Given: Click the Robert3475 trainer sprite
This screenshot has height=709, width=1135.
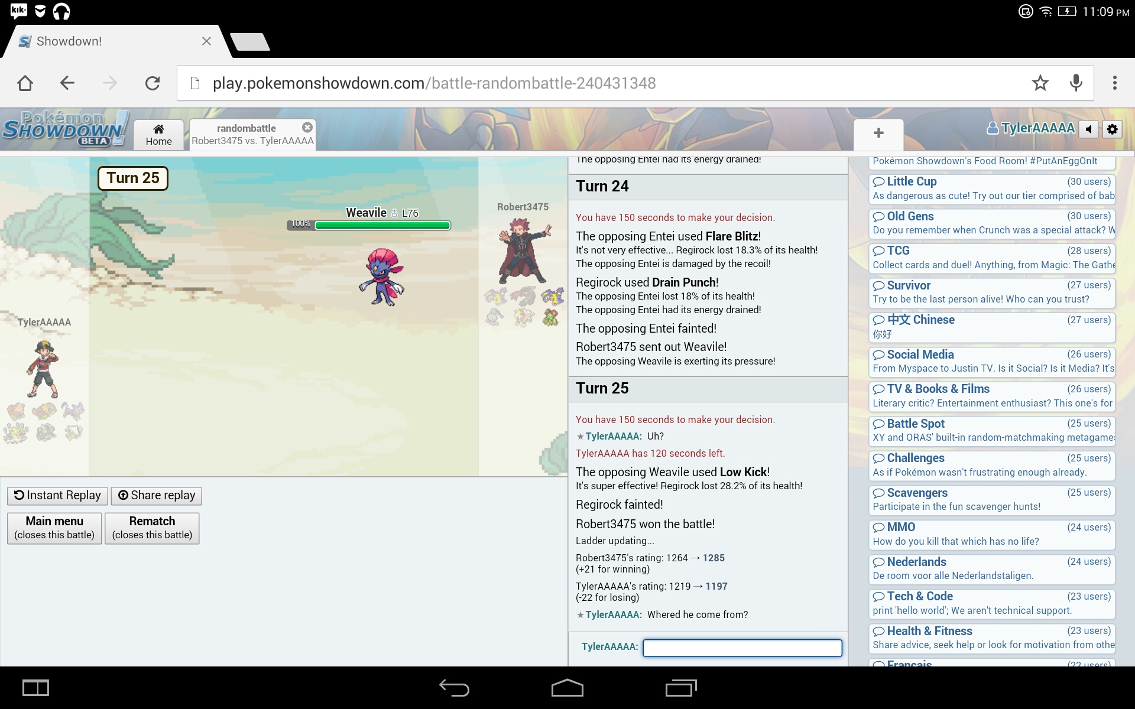Looking at the screenshot, I should 524,251.
